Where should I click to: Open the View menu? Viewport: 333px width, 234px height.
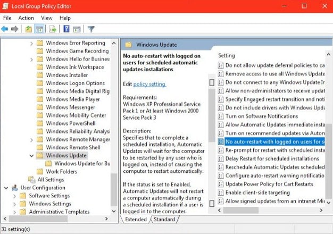pyautogui.click(x=47, y=18)
